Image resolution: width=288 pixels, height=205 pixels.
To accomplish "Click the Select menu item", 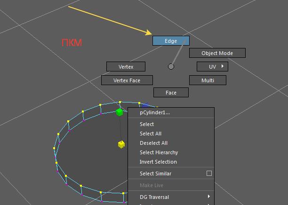I will pyautogui.click(x=147, y=124).
